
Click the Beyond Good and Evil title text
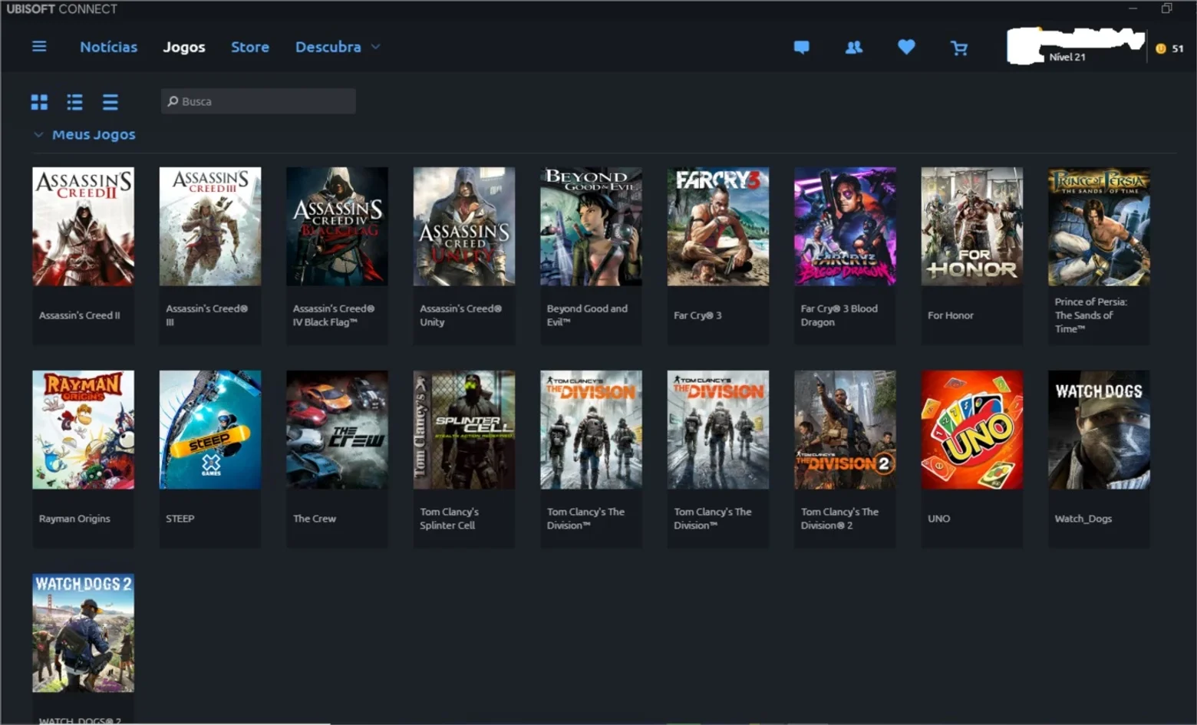point(587,315)
